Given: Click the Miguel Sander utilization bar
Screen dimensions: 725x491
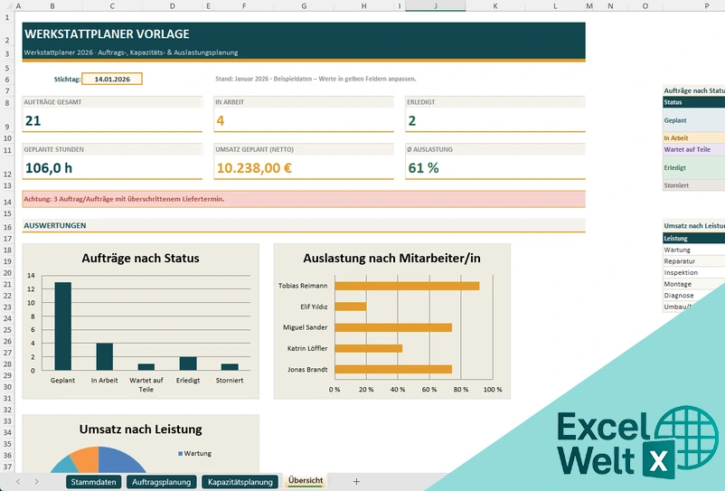Looking at the screenshot, I should pos(393,328).
